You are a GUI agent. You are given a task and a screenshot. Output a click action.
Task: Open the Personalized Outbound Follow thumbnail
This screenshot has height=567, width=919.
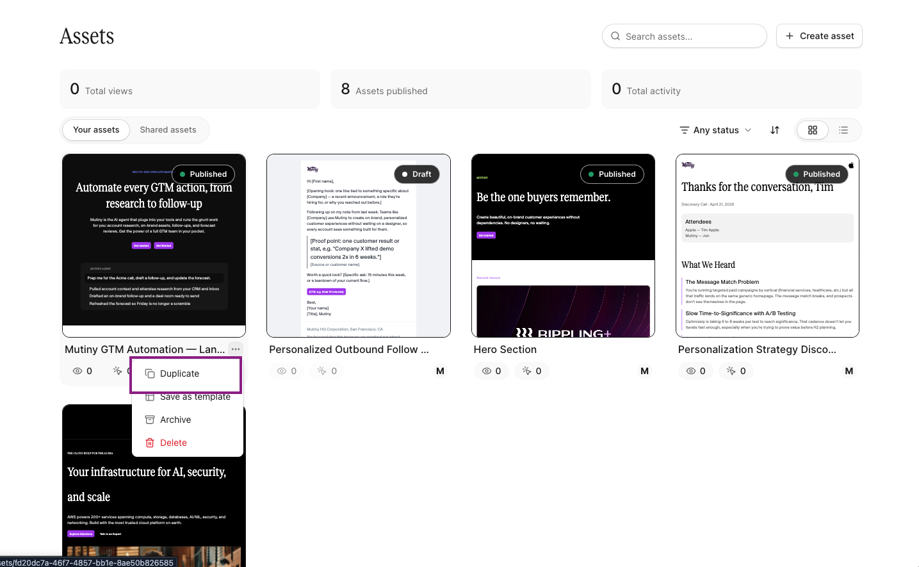359,245
